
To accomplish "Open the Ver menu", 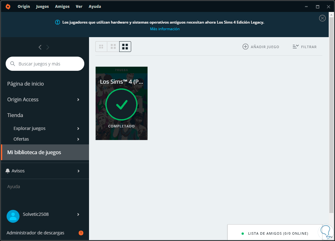I will (x=79, y=6).
